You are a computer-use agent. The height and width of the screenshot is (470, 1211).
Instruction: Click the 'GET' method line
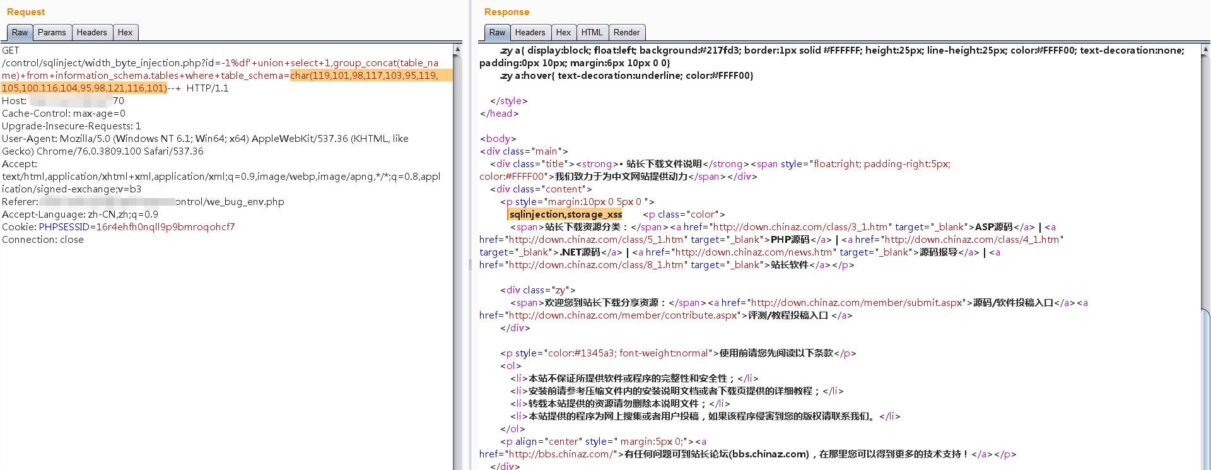pyautogui.click(x=11, y=50)
